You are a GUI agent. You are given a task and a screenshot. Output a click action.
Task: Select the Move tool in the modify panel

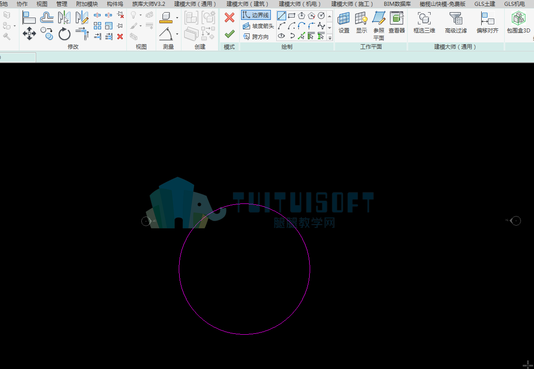click(x=29, y=33)
